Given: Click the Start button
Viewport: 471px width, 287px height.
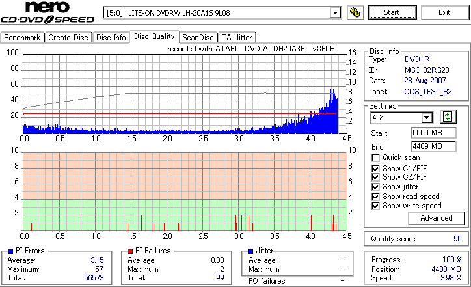Looking at the screenshot, I should coord(392,12).
